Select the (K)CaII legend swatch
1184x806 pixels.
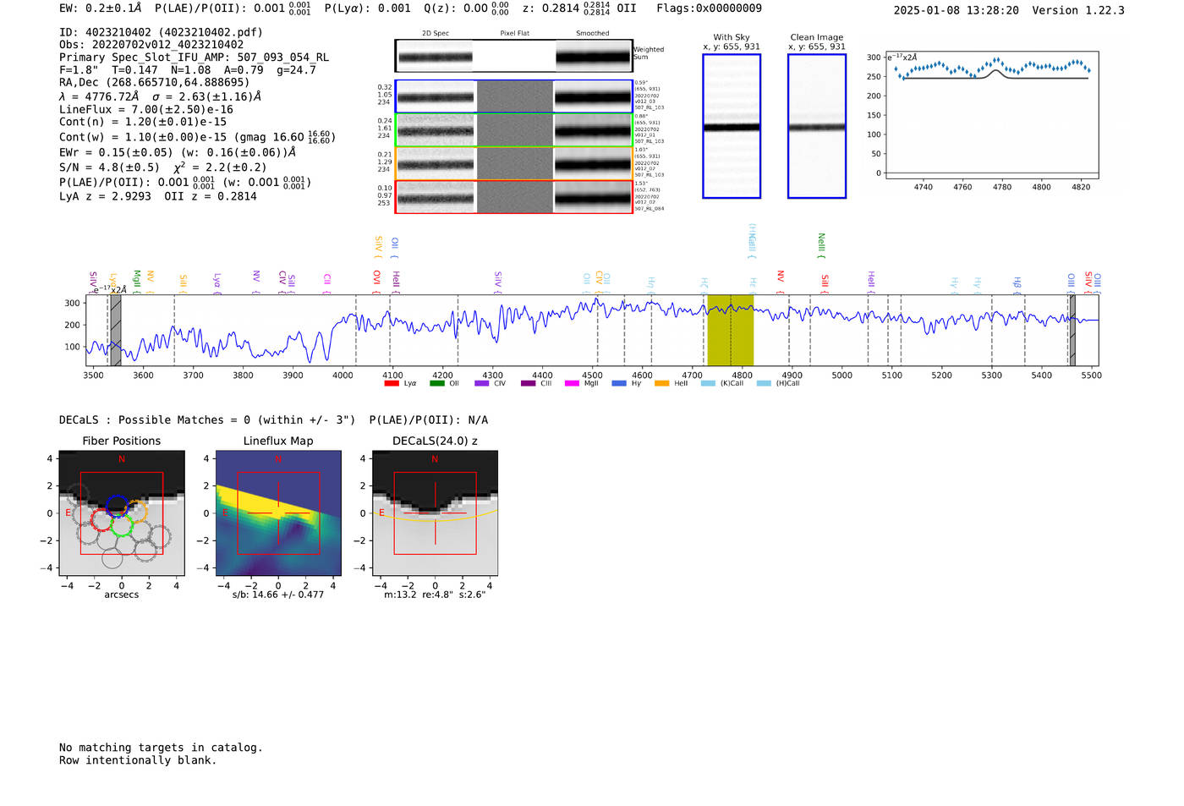pyautogui.click(x=708, y=384)
